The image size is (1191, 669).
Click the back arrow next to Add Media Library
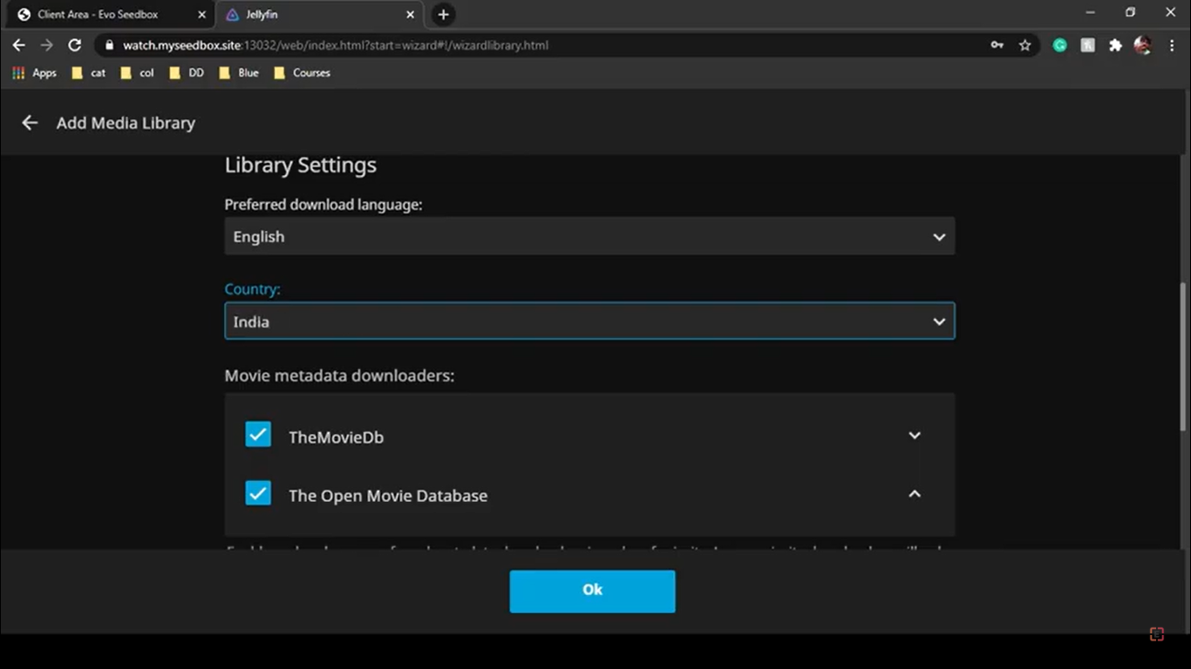(x=29, y=122)
